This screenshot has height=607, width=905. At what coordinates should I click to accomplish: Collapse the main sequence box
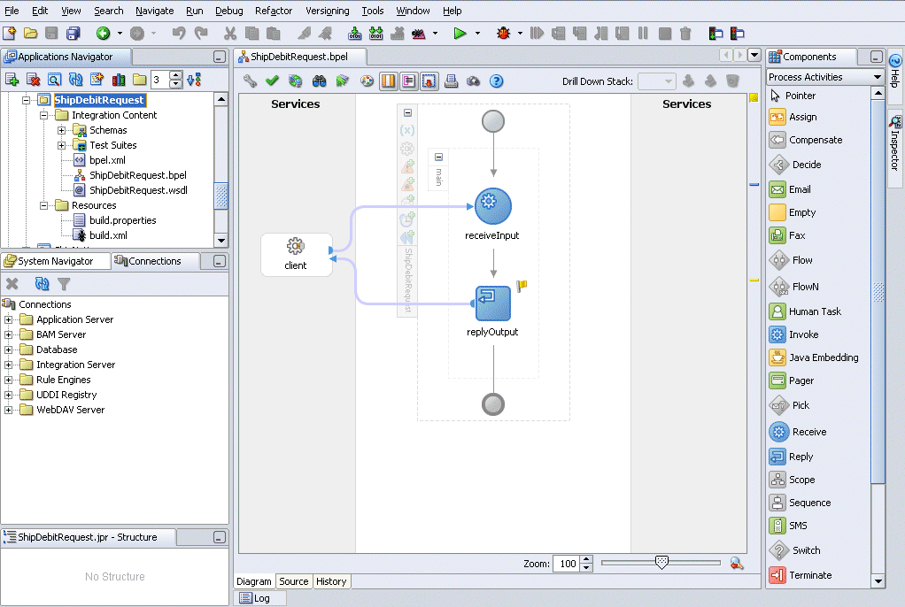[x=438, y=157]
